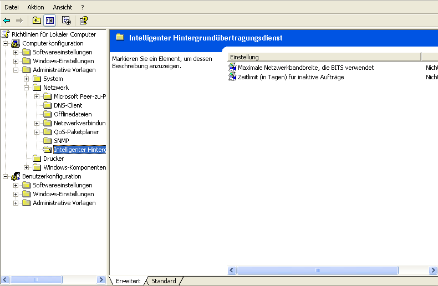The height and width of the screenshot is (286, 438).
Task: Click the Drucker folder icon
Action: pos(37,159)
